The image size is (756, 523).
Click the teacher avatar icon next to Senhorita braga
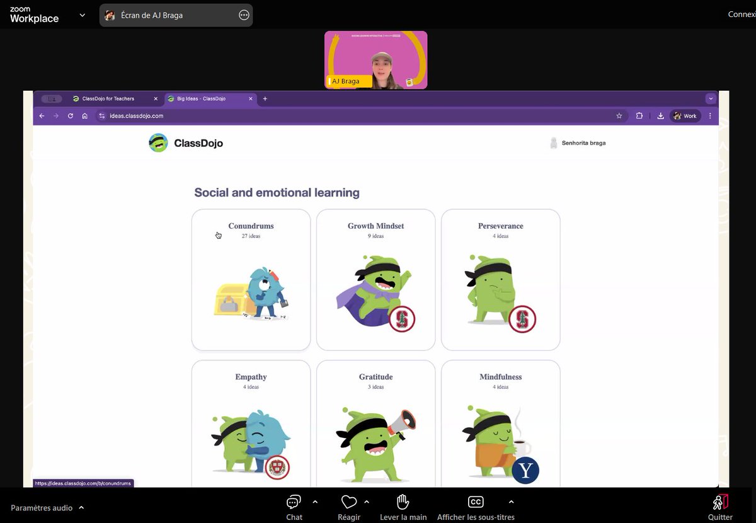point(554,143)
